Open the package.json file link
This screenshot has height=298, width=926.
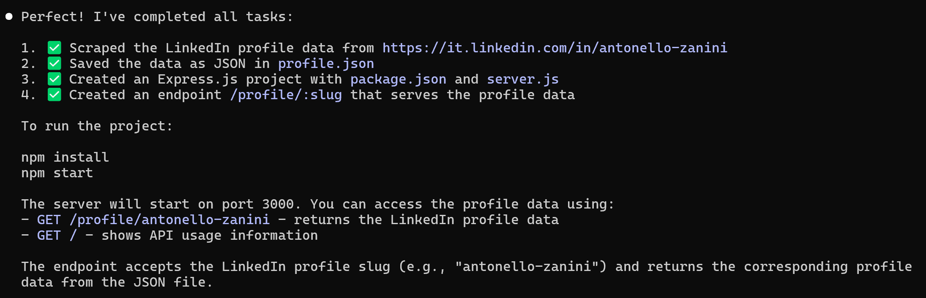[x=398, y=79]
